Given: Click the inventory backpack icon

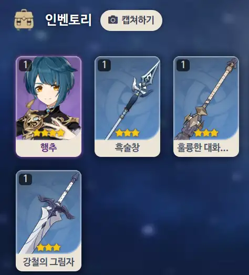Looking at the screenshot, I should tap(24, 20).
